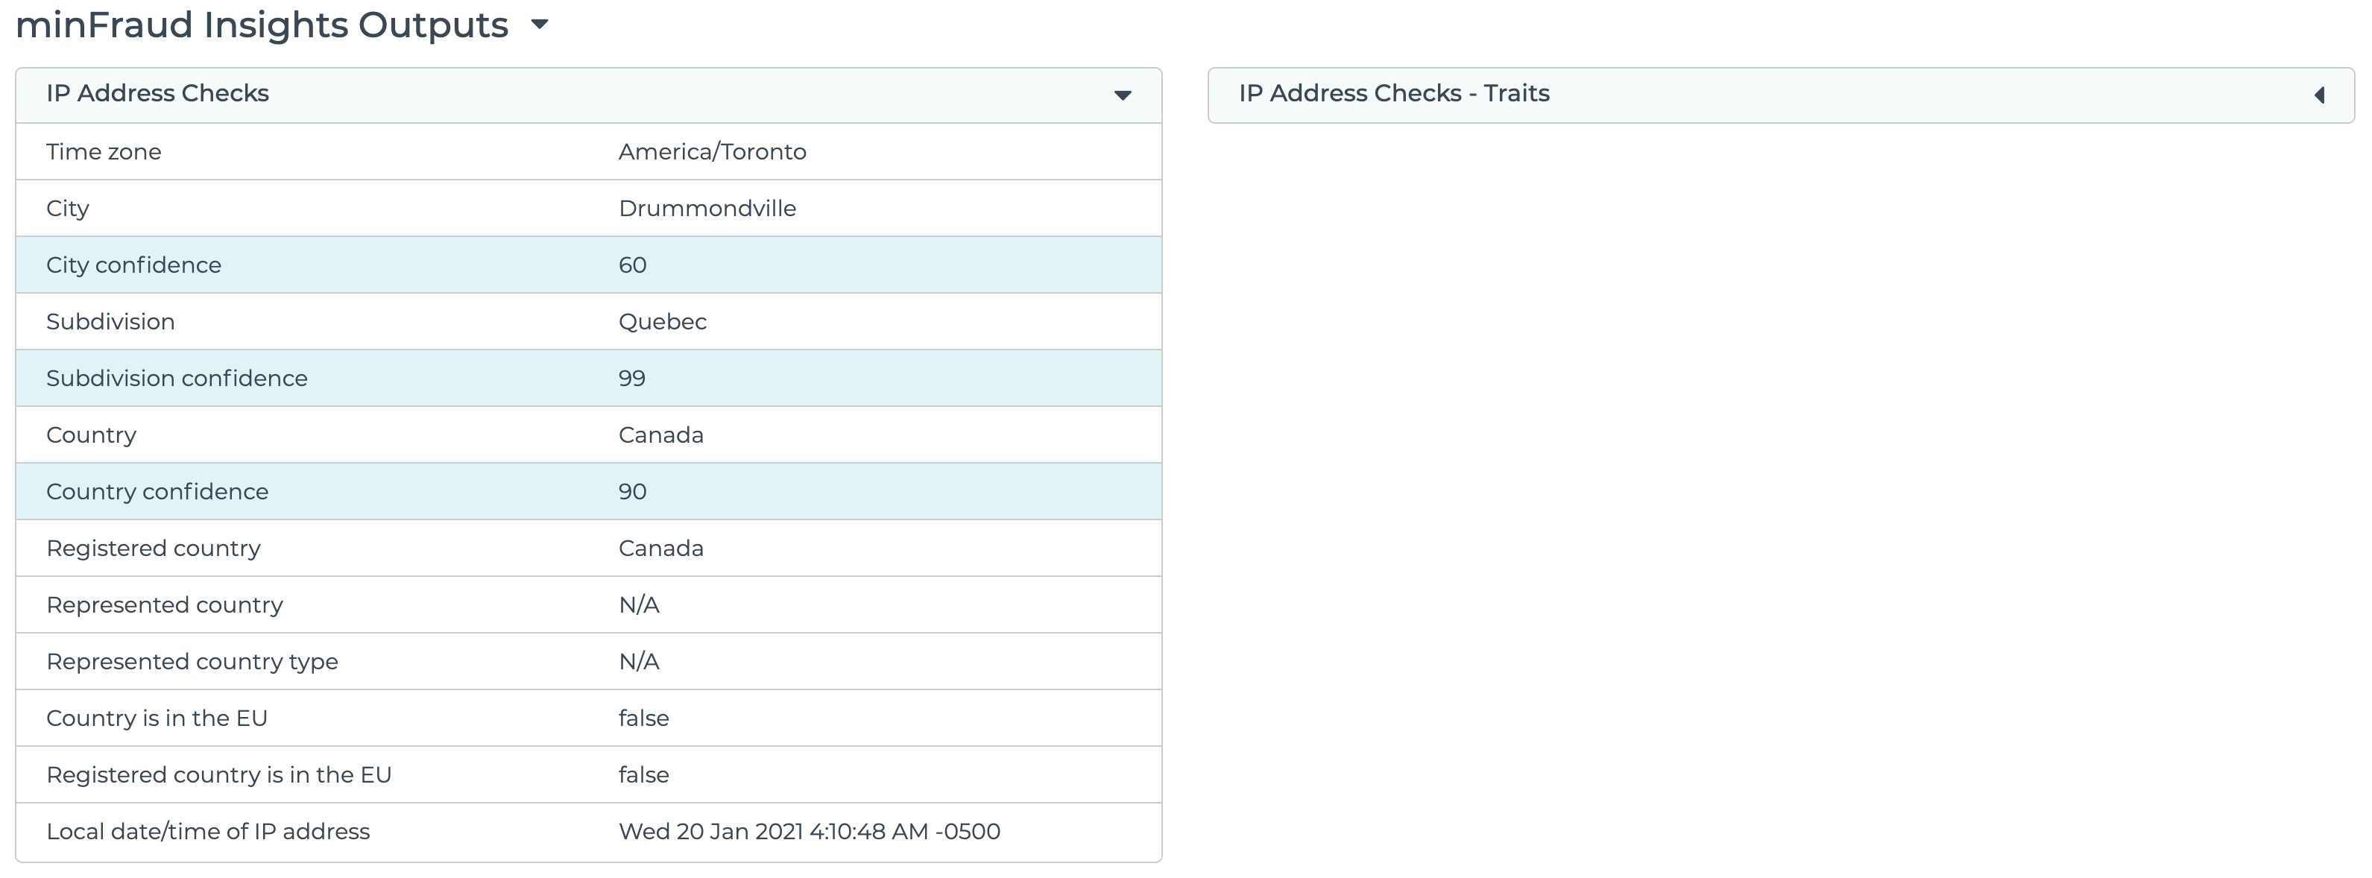2372x878 pixels.
Task: Click the minFraud Insights Outputs heading text
Action: 262,25
